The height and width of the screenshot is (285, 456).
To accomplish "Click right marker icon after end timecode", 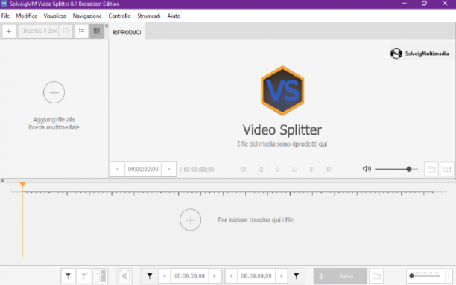I will coord(297,276).
